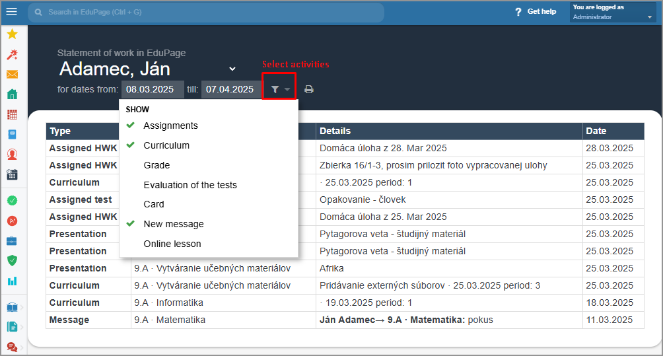Open the filter funnel activities dropdown
This screenshot has height=356, width=663.
pyautogui.click(x=279, y=89)
